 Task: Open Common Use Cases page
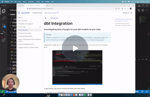point(25,33)
